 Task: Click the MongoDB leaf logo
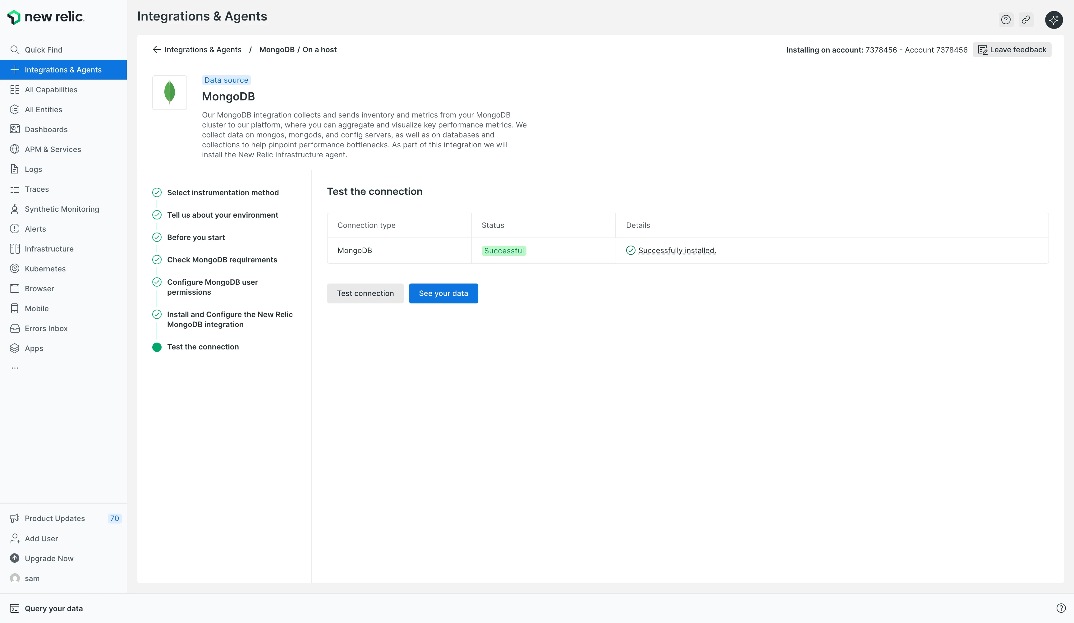[170, 93]
